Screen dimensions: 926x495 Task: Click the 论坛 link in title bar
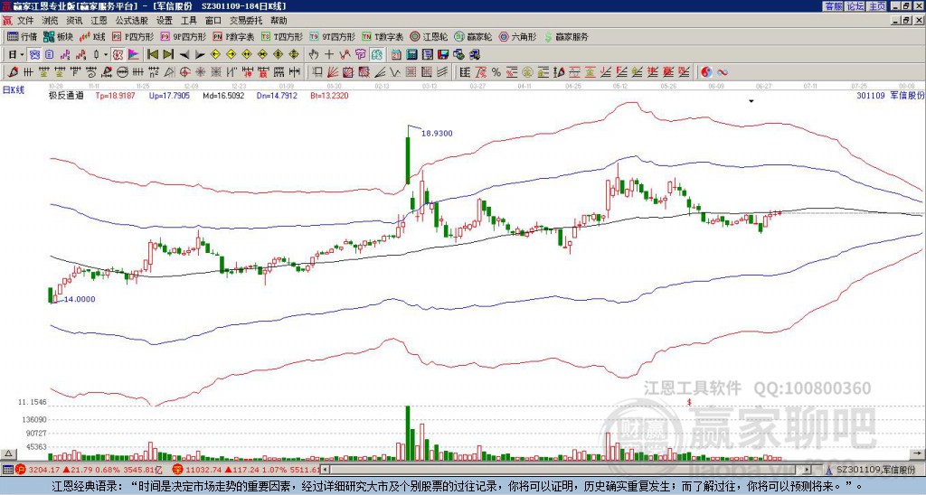pyautogui.click(x=855, y=6)
